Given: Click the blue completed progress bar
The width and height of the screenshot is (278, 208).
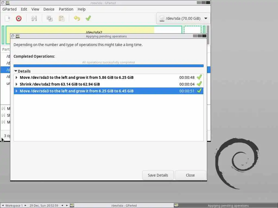Looking at the screenshot, I should tap(109, 66).
